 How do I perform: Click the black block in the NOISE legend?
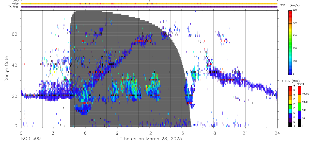pyautogui.click(x=299, y=122)
